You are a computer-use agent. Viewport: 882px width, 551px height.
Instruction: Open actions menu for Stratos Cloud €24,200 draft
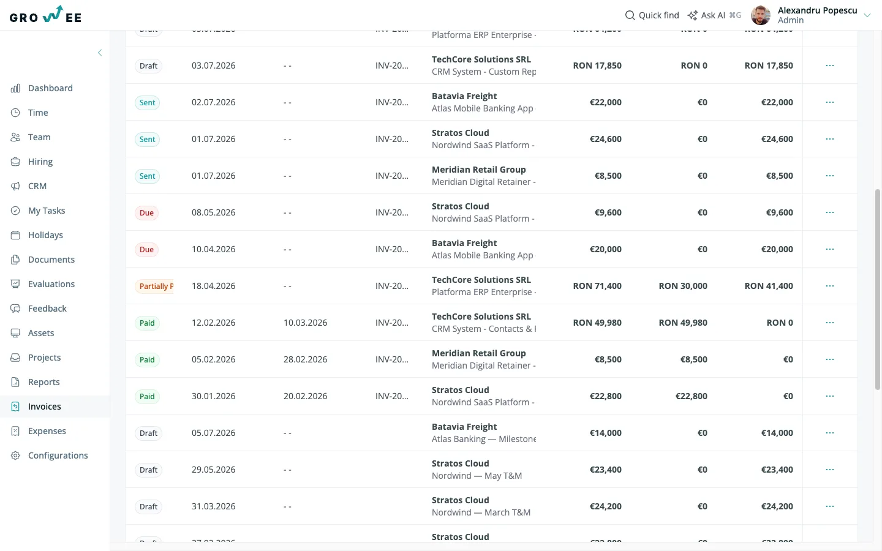click(x=830, y=506)
